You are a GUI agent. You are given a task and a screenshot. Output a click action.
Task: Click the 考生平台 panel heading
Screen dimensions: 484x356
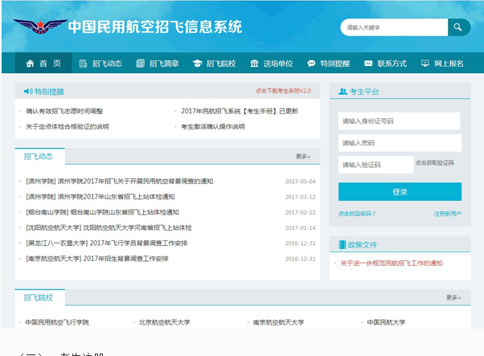point(364,92)
